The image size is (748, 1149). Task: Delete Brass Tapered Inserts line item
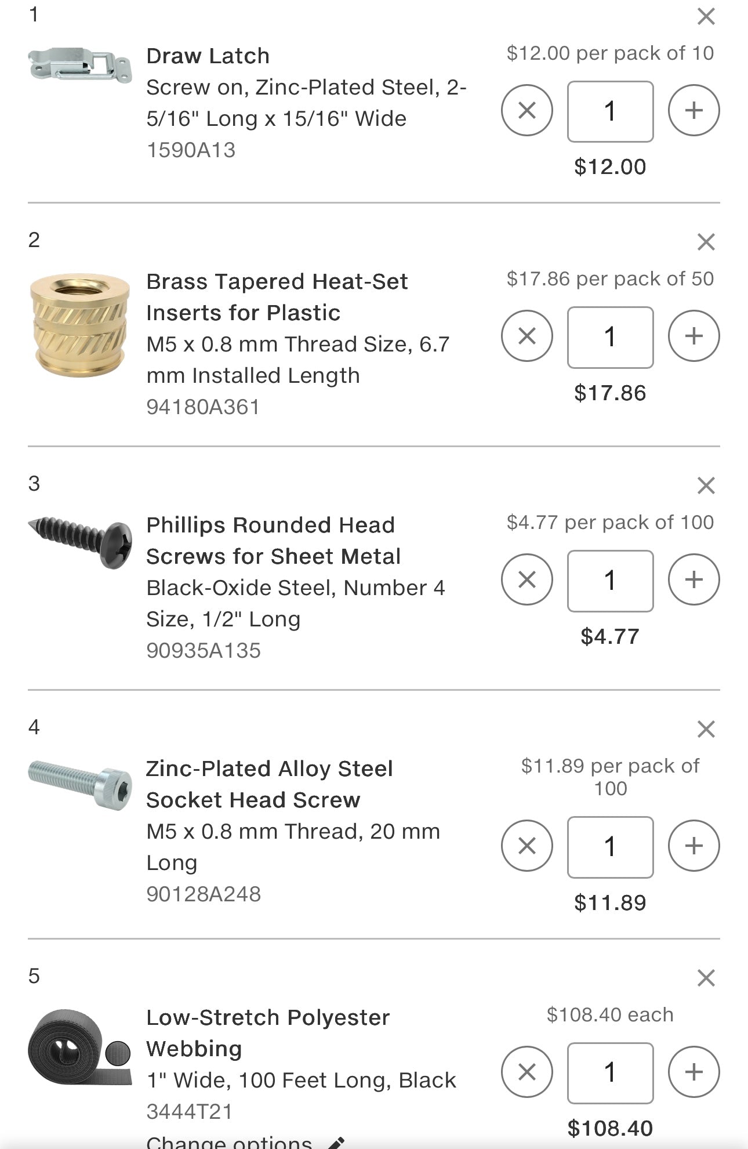(x=706, y=242)
